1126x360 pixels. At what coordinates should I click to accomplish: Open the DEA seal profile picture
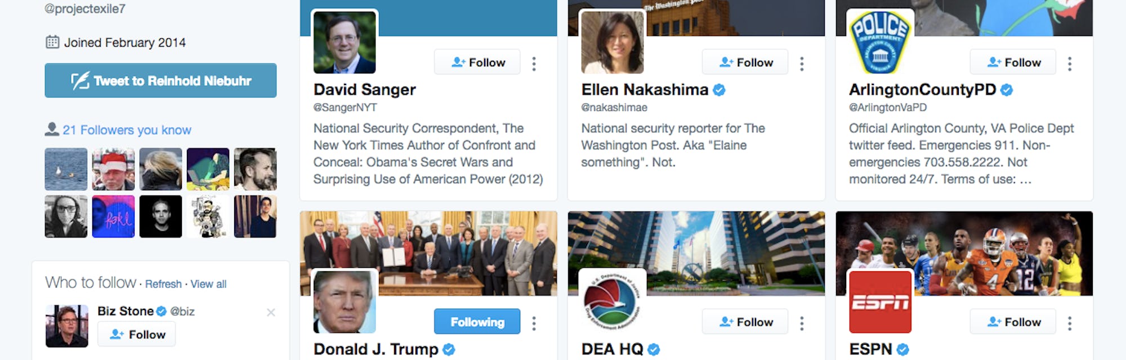click(x=612, y=301)
